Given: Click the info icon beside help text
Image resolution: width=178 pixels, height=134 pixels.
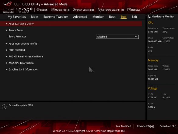Looking at the screenshot, I should pyautogui.click(x=4, y=107).
